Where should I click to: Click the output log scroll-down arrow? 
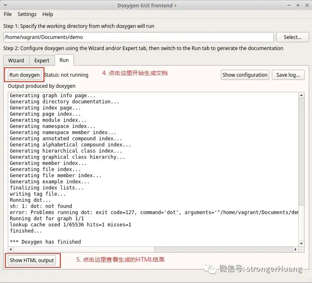click(301, 244)
